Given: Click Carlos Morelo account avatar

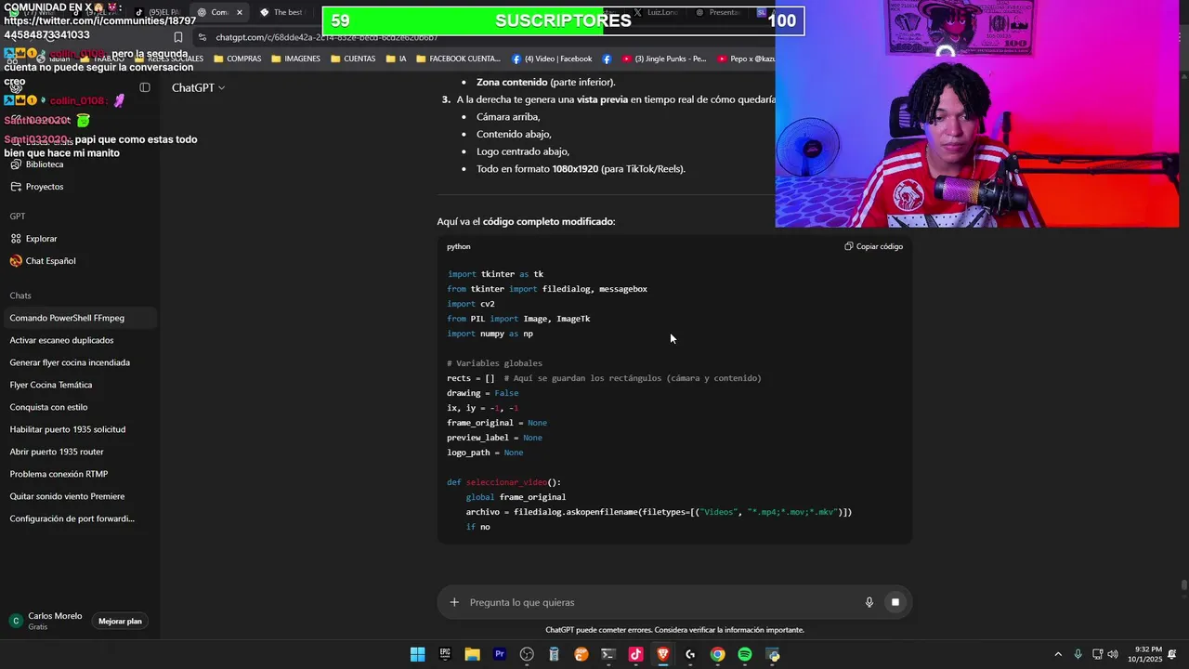Looking at the screenshot, I should (16, 621).
